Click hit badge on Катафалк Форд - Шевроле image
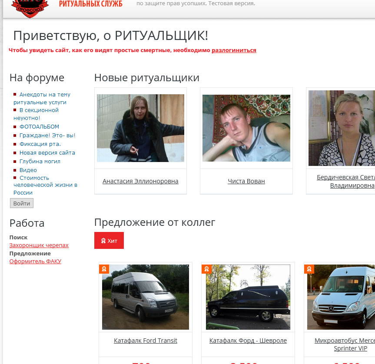Screen dimensions: 375x364 pyautogui.click(x=206, y=269)
